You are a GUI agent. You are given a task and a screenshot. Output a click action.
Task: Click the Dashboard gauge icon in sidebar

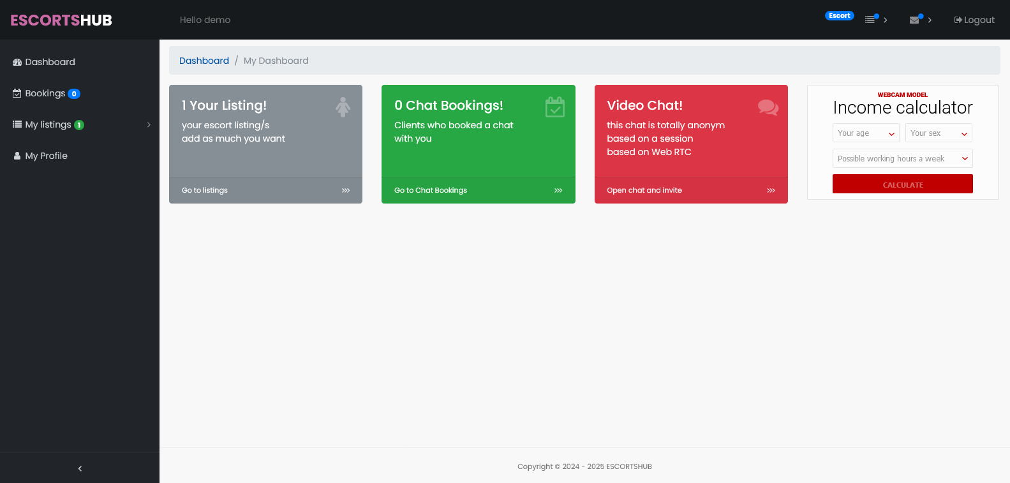(x=17, y=62)
